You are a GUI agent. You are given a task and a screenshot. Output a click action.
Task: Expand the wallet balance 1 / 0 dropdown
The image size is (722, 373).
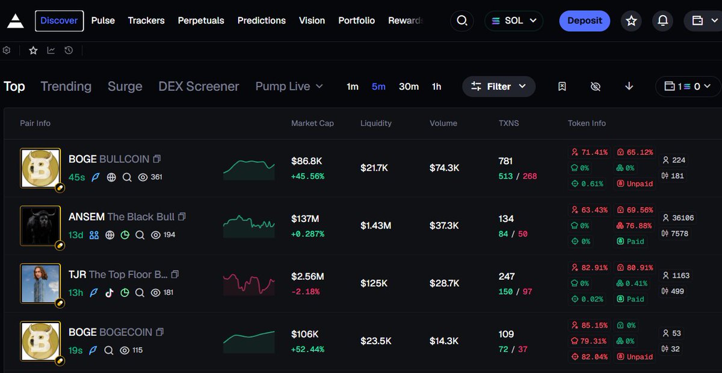688,87
